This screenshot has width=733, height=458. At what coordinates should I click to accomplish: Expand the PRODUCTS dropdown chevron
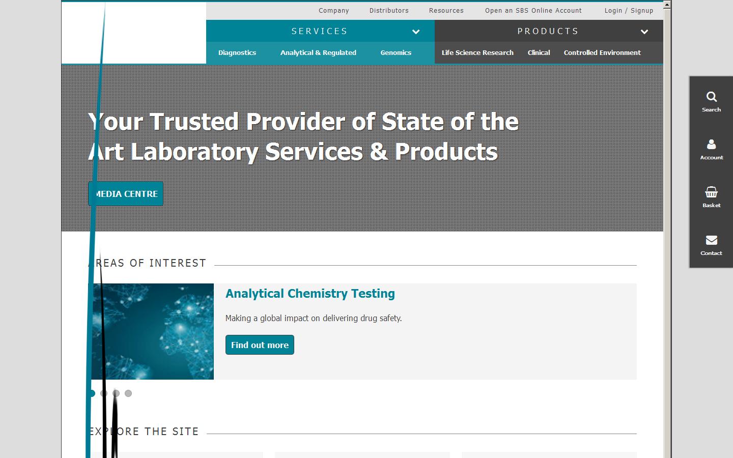(x=644, y=32)
